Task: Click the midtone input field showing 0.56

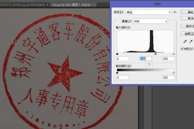Action: coord(145,59)
